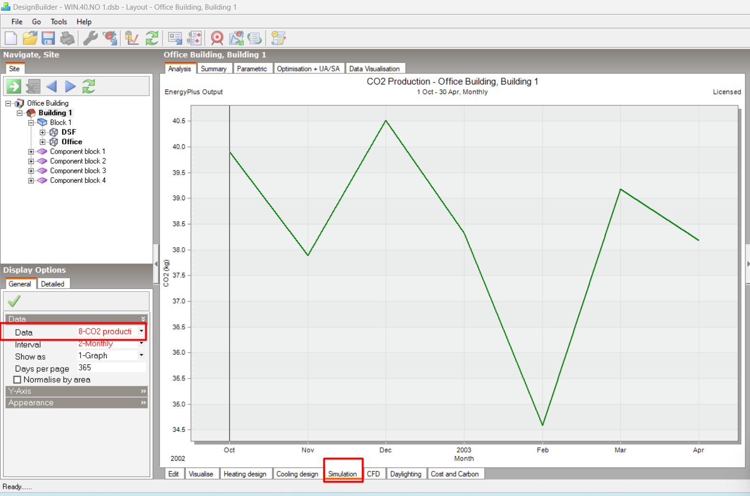The image size is (750, 496).
Task: Expand the DSF zone tree node
Action: click(42, 132)
